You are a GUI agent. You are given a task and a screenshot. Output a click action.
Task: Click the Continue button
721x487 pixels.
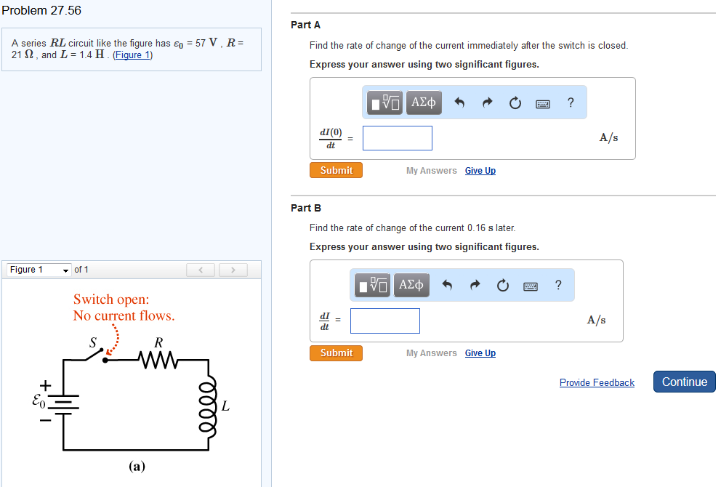684,382
